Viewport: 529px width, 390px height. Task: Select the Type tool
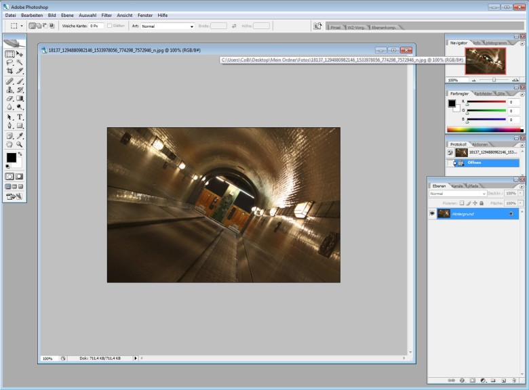20,117
